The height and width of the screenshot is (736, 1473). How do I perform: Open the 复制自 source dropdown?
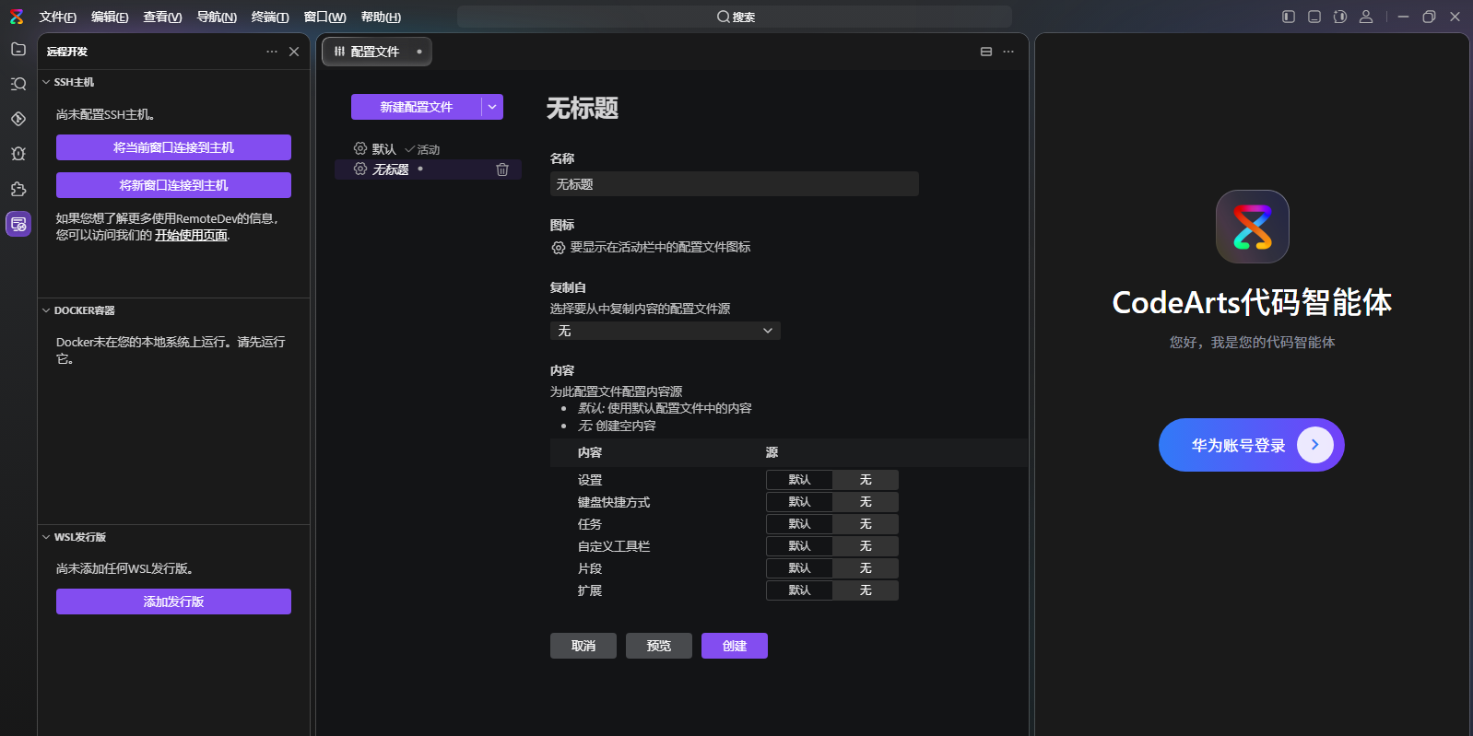(666, 331)
